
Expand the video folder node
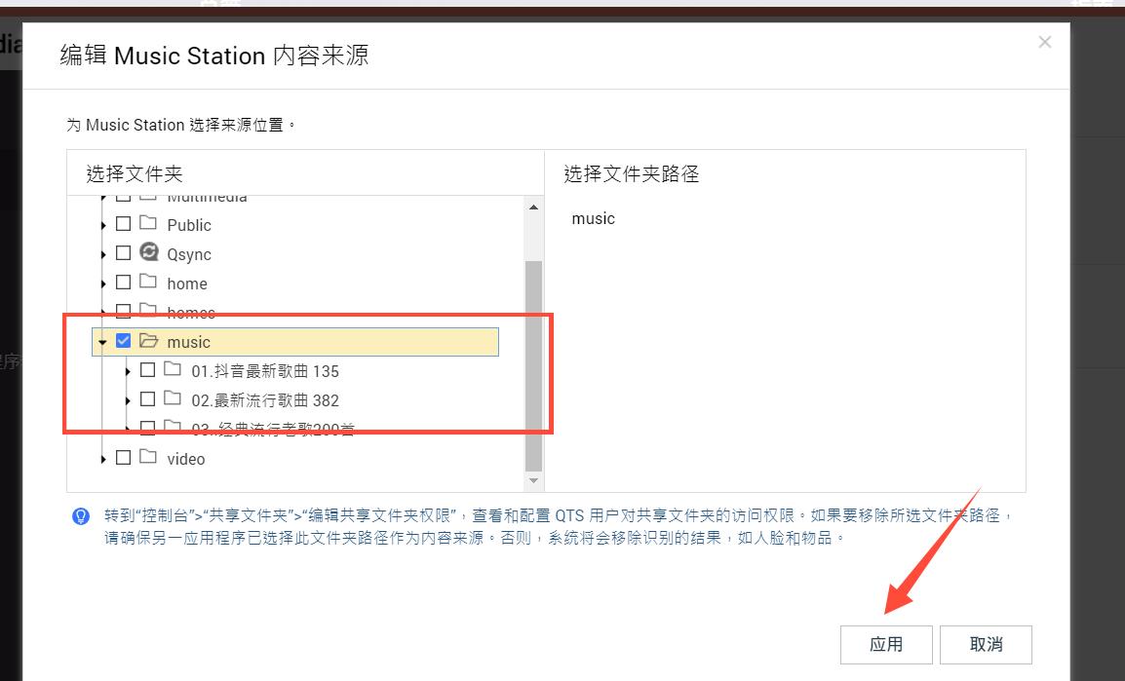tap(102, 458)
